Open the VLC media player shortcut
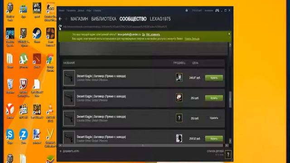 [x=50, y=110]
